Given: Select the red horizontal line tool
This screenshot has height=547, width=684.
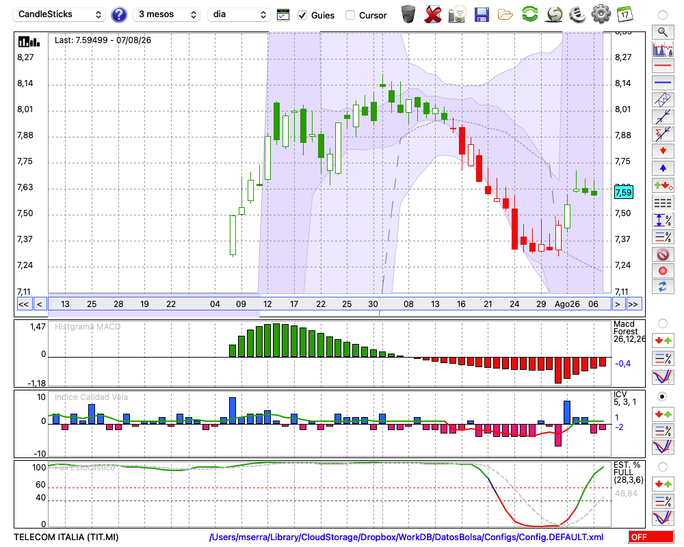Looking at the screenshot, I should [x=663, y=66].
